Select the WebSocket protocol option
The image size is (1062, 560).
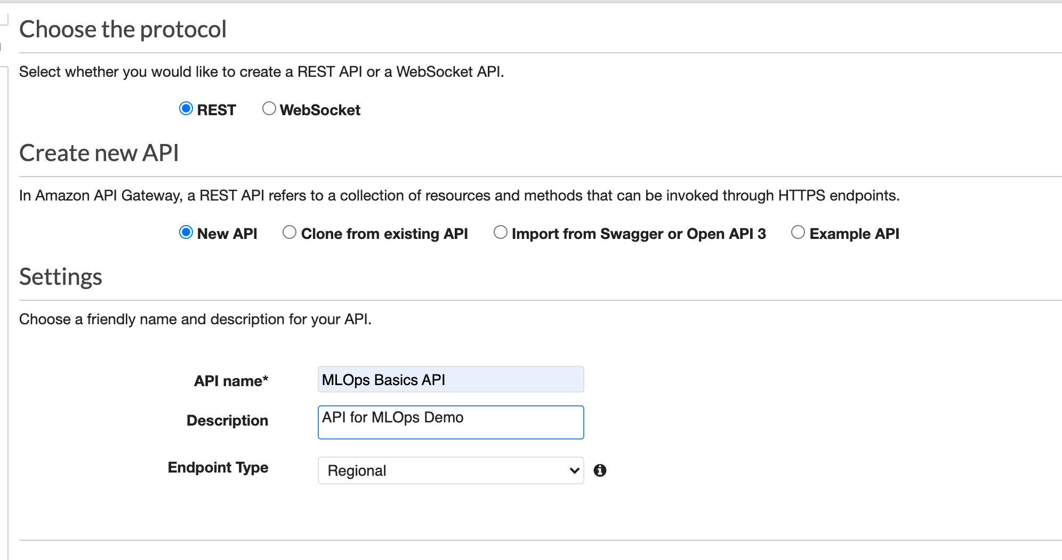point(269,109)
